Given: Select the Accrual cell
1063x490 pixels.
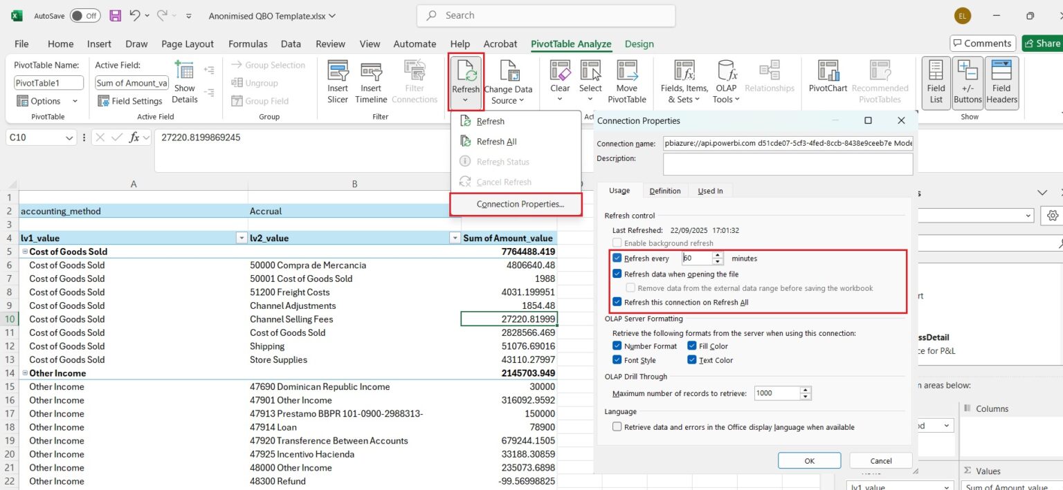Looking at the screenshot, I should [x=354, y=211].
